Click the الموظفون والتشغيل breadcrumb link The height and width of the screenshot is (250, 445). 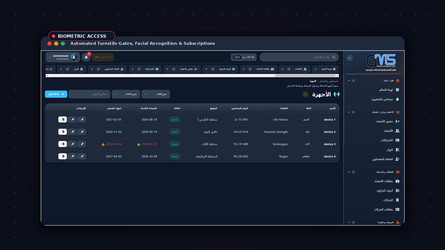[x=328, y=81]
